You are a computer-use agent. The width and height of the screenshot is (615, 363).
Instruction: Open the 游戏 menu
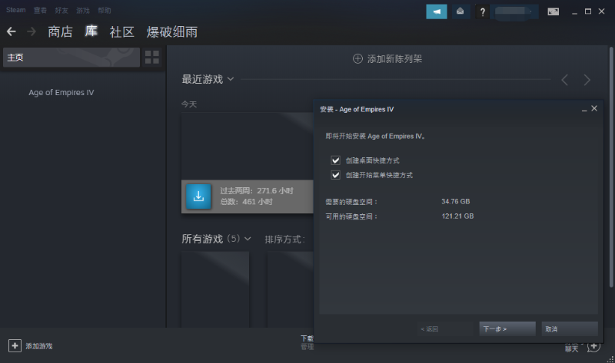(x=83, y=10)
